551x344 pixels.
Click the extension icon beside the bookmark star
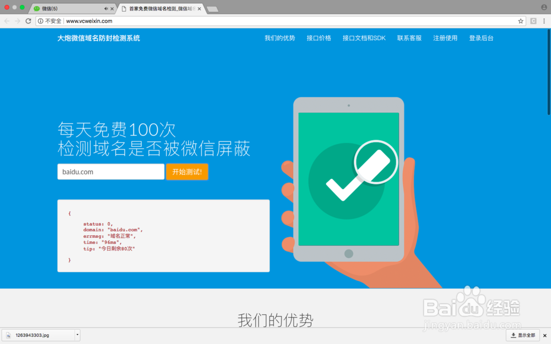coord(533,21)
